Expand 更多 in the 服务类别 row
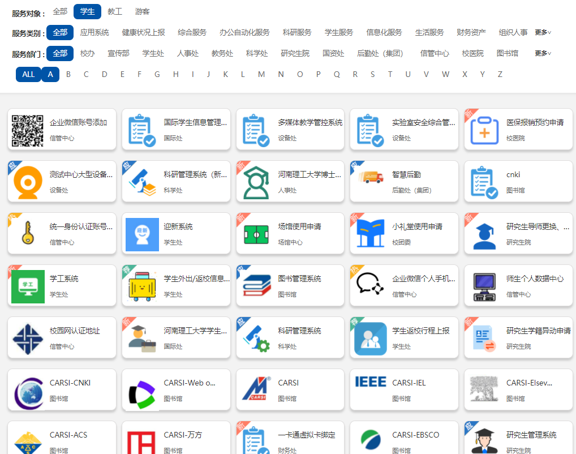Screen dimensions: 576x454 [x=543, y=32]
